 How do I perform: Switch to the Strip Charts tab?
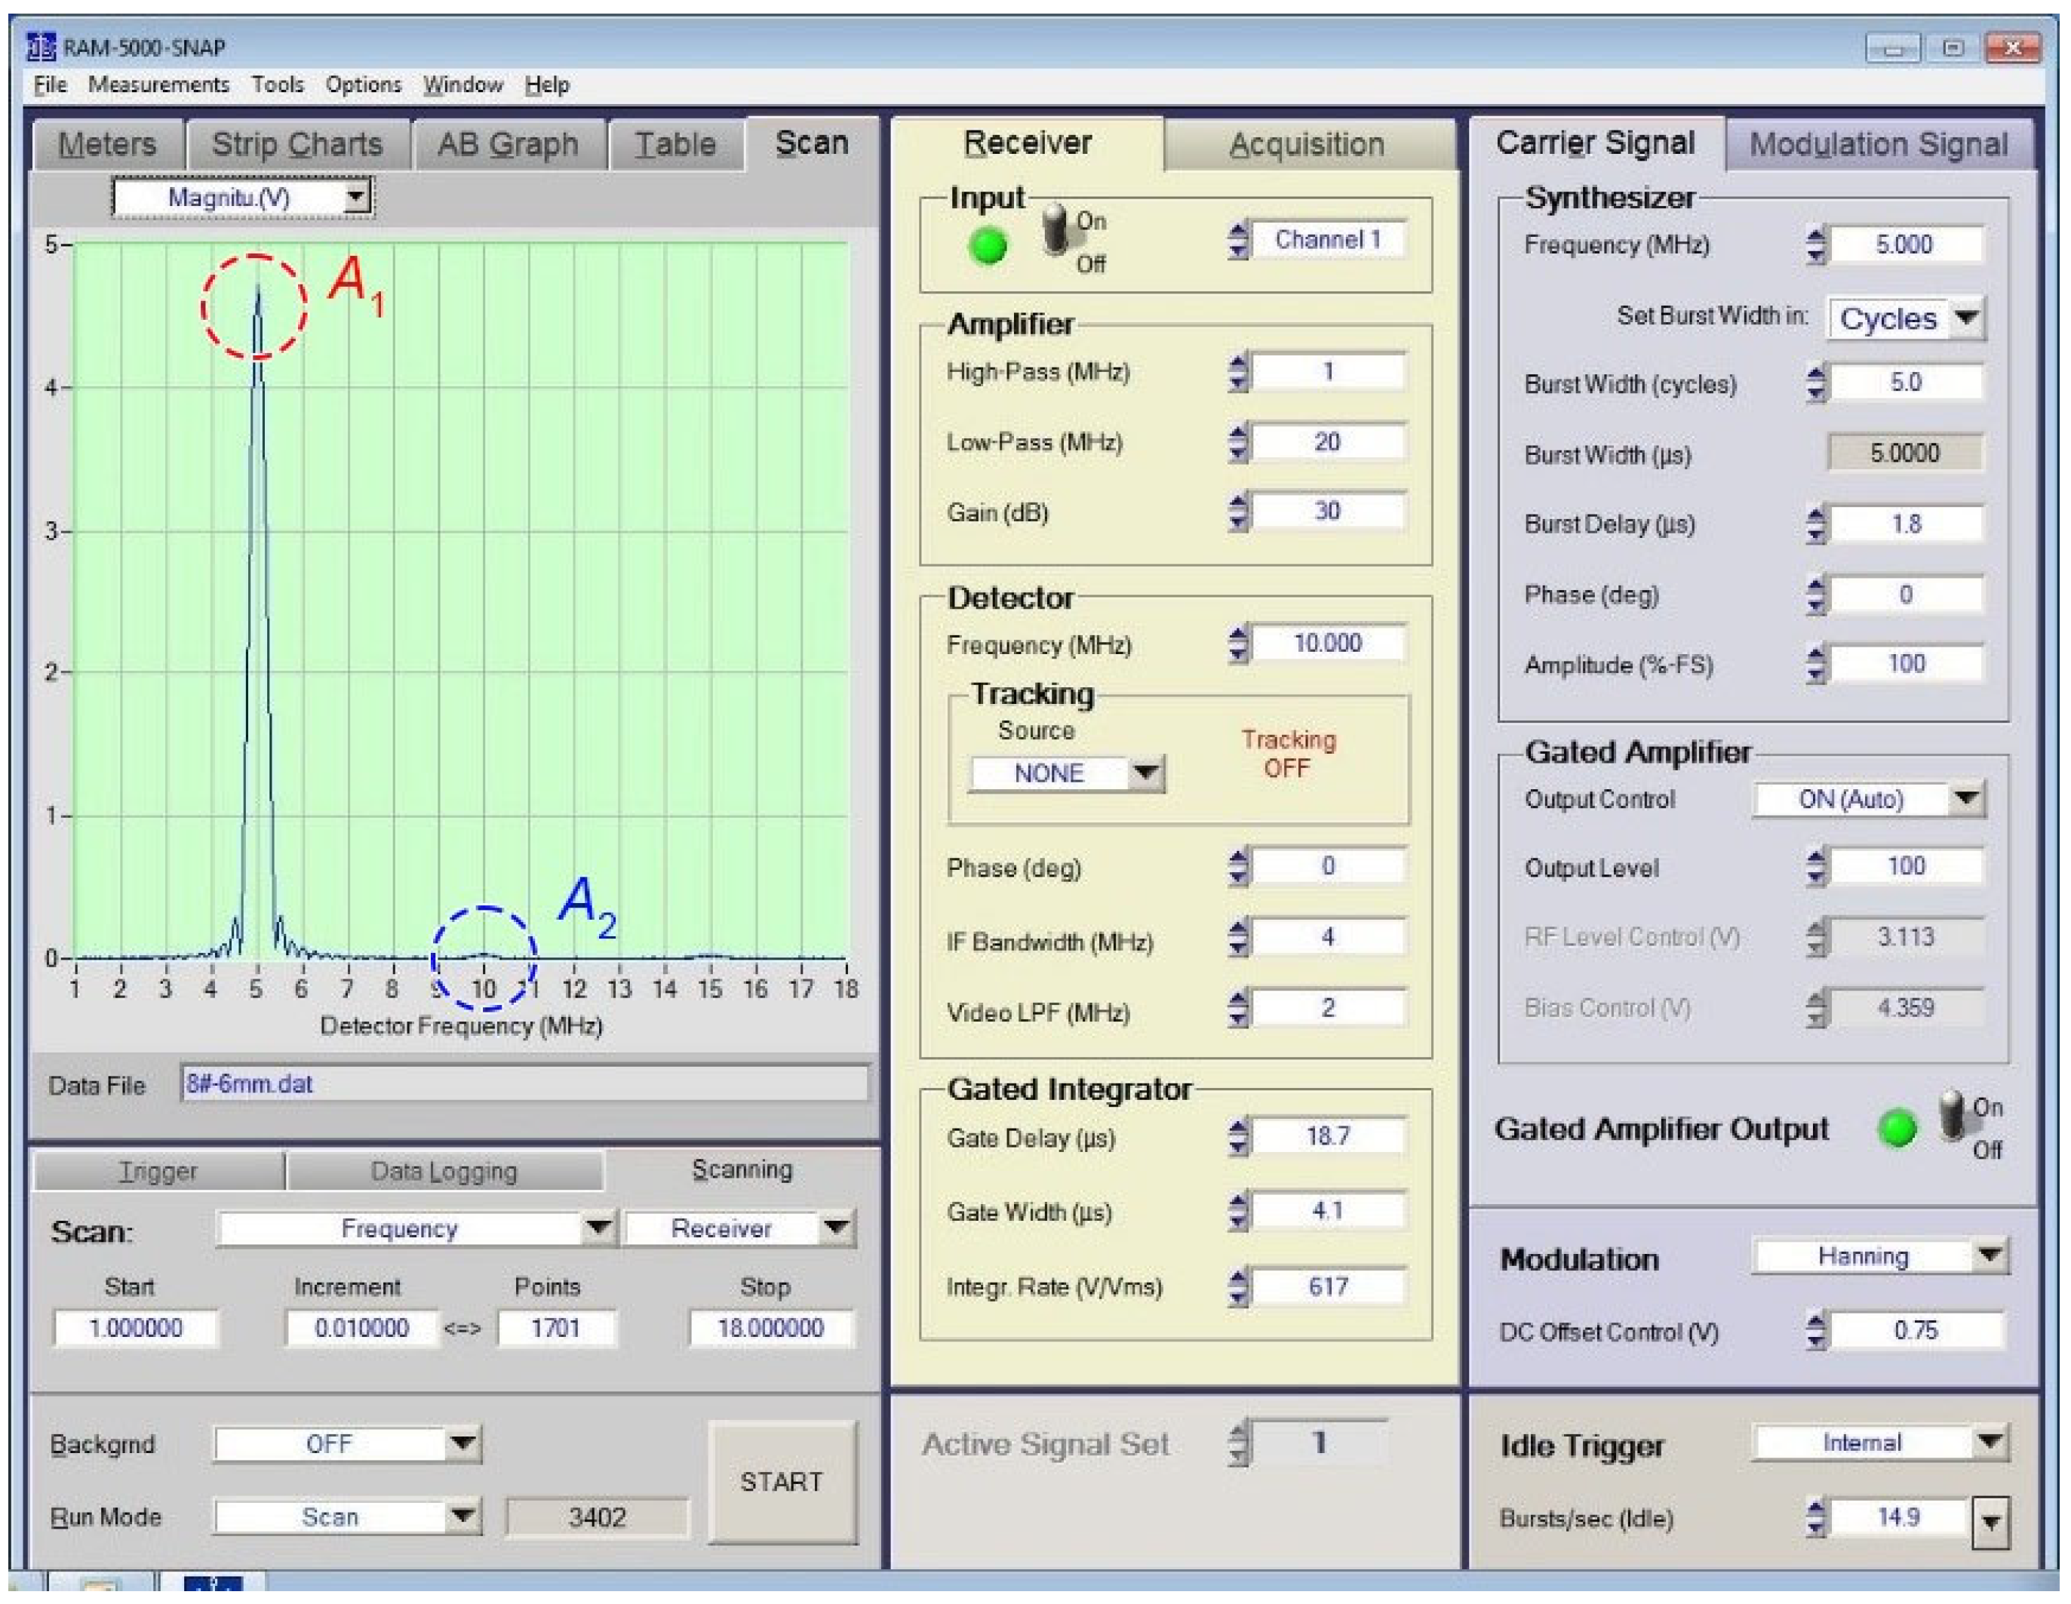point(297,144)
